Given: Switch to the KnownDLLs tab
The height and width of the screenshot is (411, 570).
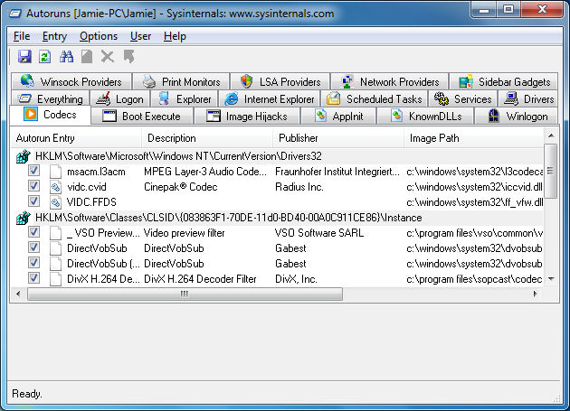Looking at the screenshot, I should [x=425, y=117].
